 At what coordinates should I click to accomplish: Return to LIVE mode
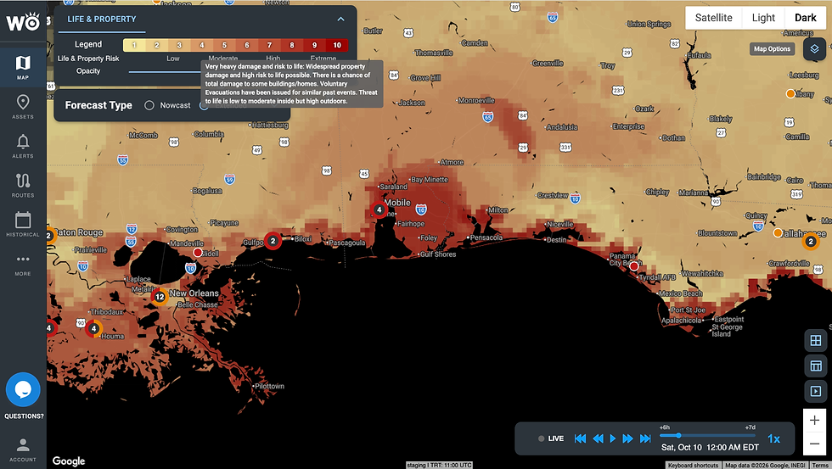(x=551, y=438)
